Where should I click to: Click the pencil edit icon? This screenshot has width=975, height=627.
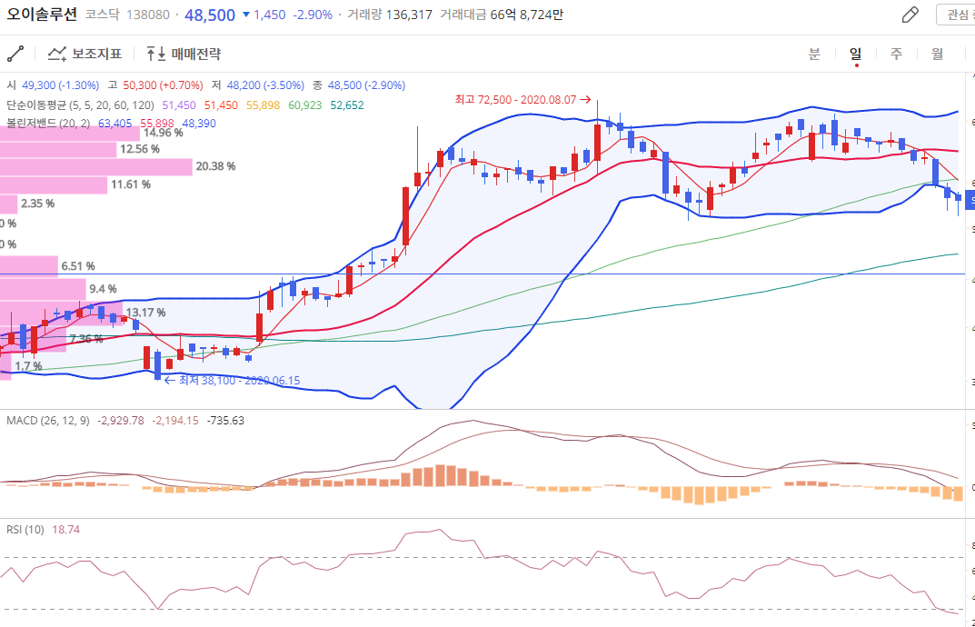(x=910, y=15)
